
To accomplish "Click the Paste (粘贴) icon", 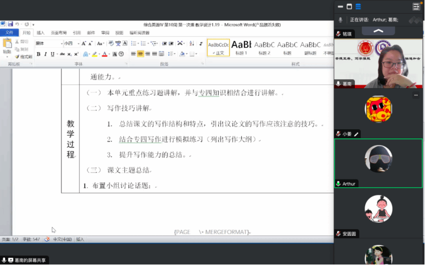I will [x=7, y=47].
